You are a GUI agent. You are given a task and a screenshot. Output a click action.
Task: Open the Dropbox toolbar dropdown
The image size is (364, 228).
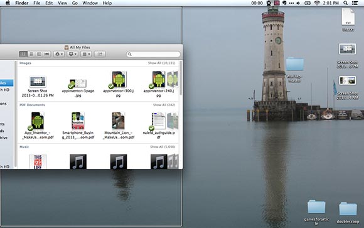point(72,54)
